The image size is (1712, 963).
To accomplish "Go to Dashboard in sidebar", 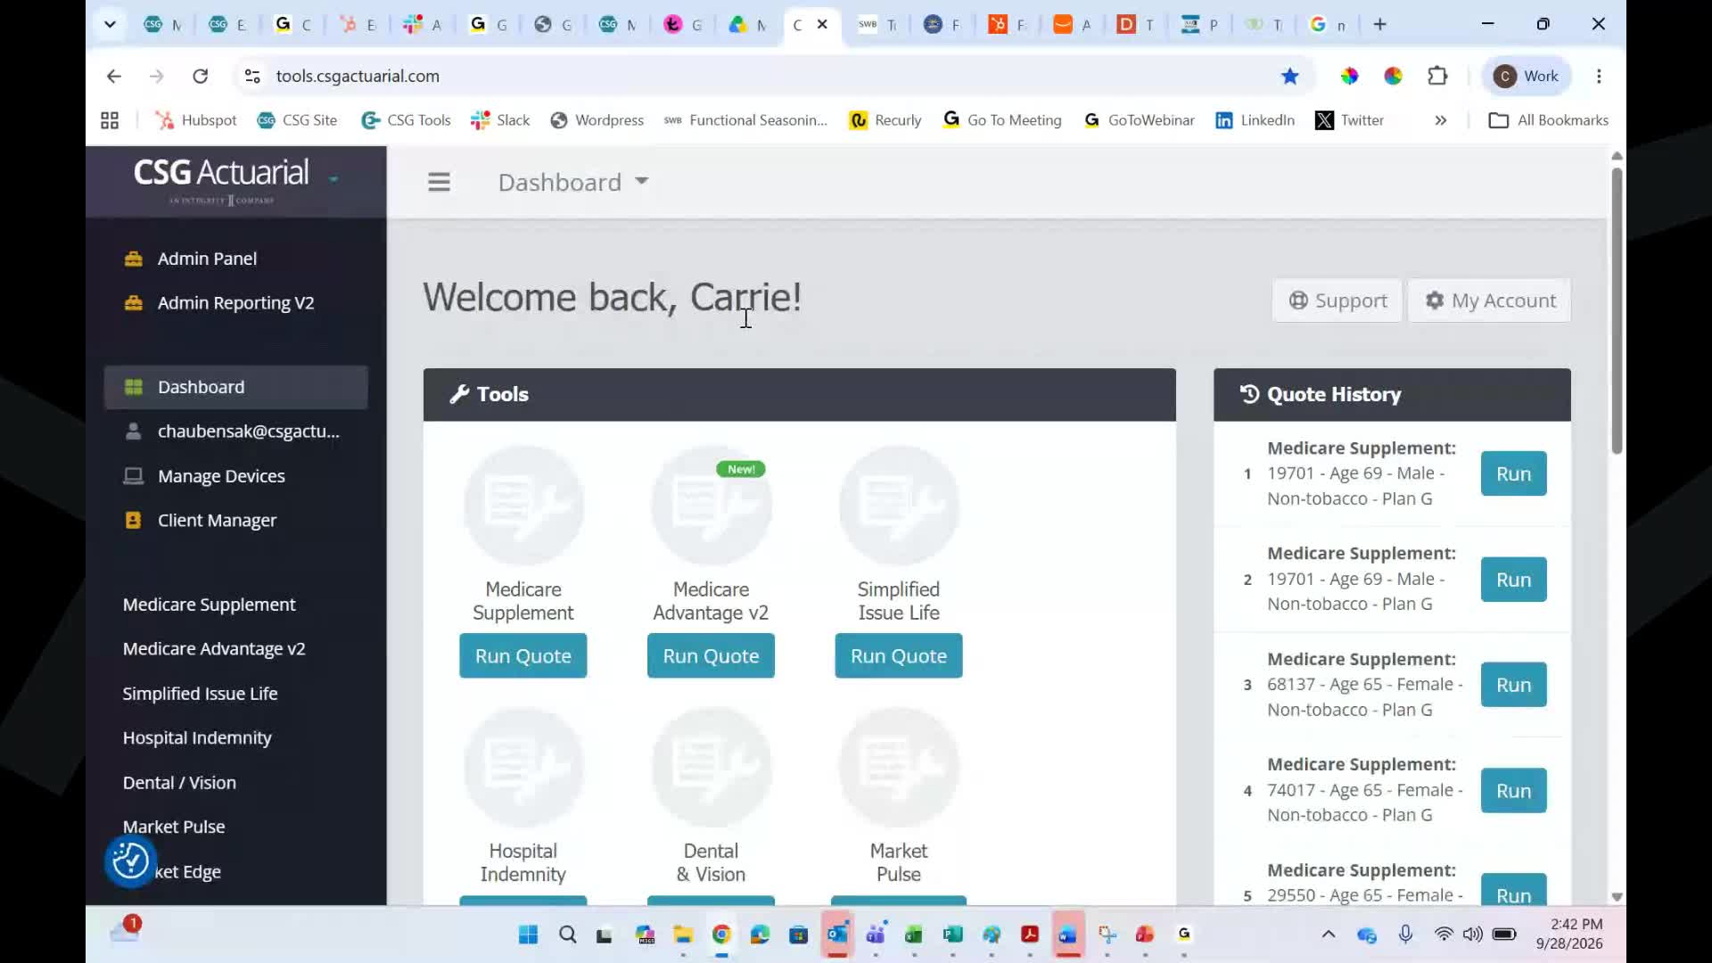I will (x=235, y=387).
